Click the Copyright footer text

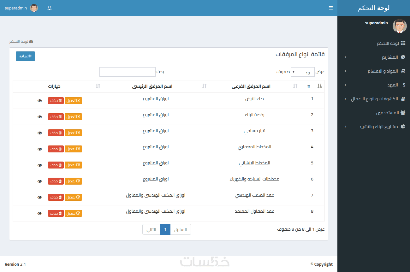point(322,264)
